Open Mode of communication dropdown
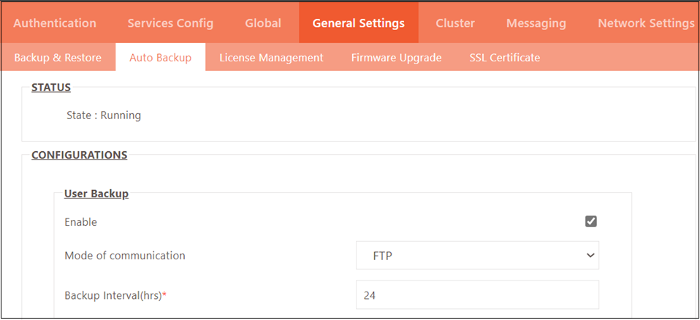 (x=477, y=255)
